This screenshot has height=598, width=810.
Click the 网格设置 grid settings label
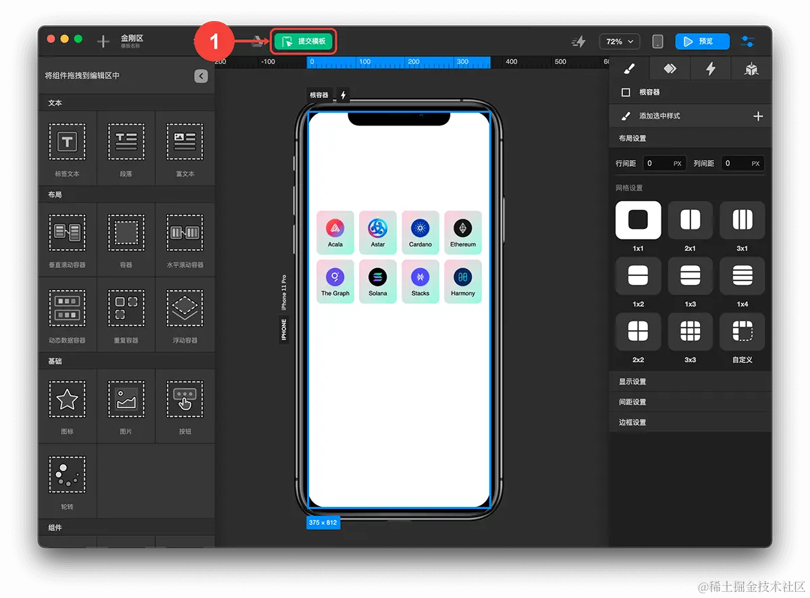pos(629,188)
